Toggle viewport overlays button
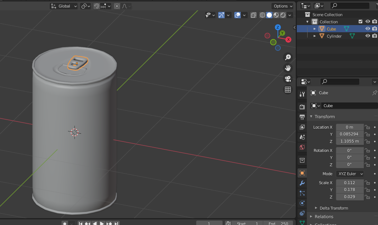Image resolution: width=378 pixels, height=225 pixels. pyautogui.click(x=237, y=15)
